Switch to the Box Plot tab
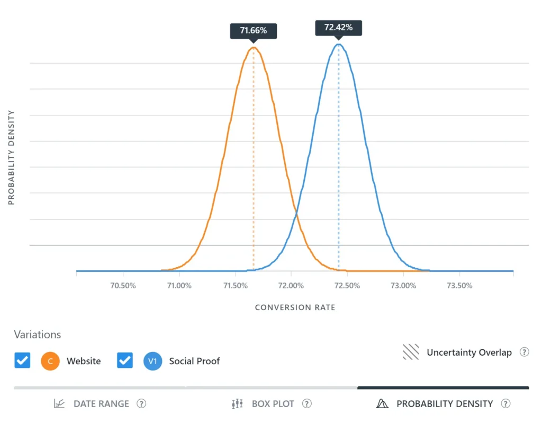The width and height of the screenshot is (542, 423). click(x=273, y=403)
